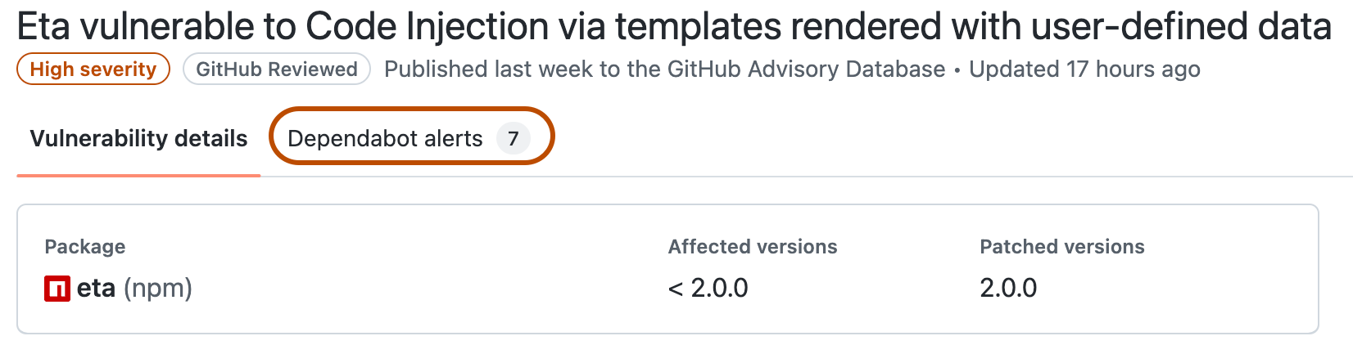1353x345 pixels.
Task: Click the Package column label
Action: tap(85, 247)
